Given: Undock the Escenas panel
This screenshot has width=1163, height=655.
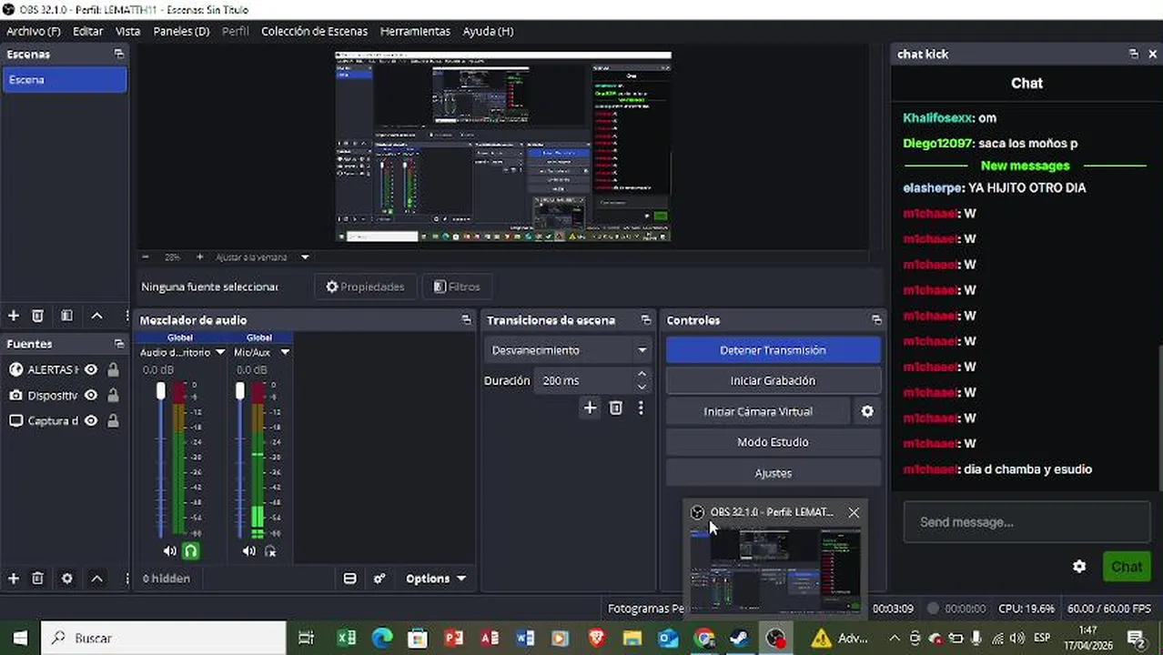Looking at the screenshot, I should (x=118, y=54).
